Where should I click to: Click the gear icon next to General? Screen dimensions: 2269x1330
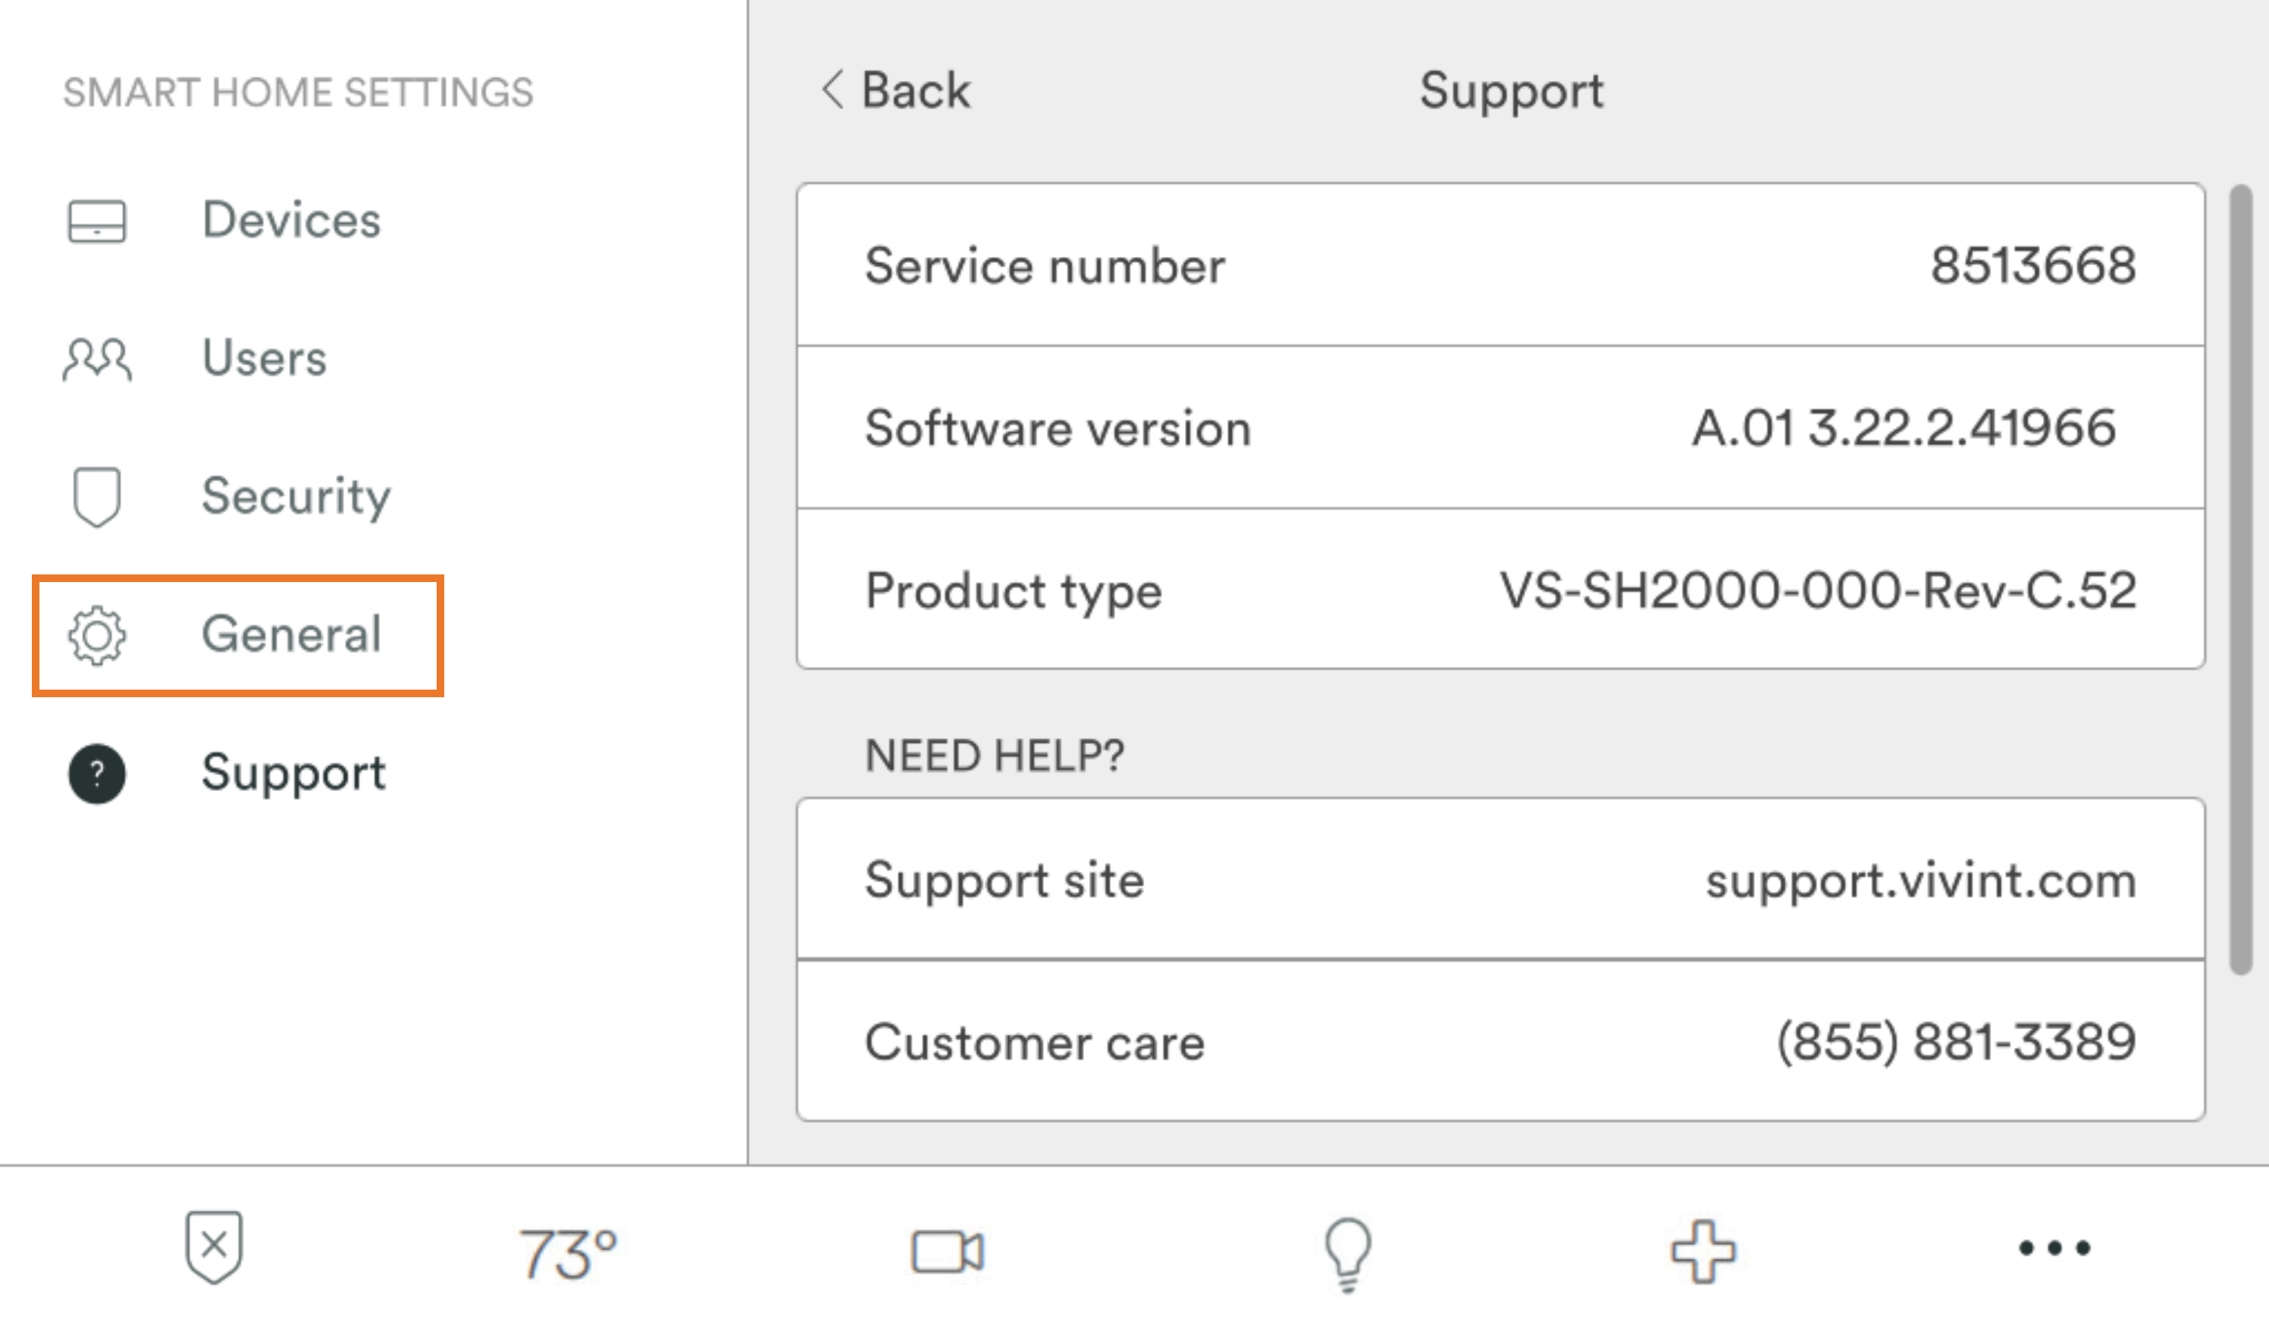point(96,635)
